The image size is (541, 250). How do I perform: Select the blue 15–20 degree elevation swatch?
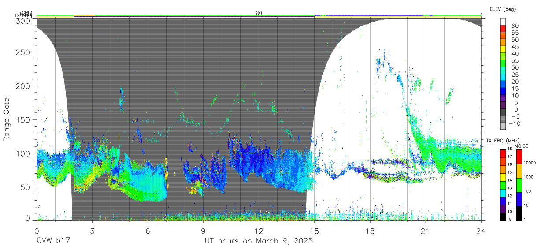click(x=504, y=85)
